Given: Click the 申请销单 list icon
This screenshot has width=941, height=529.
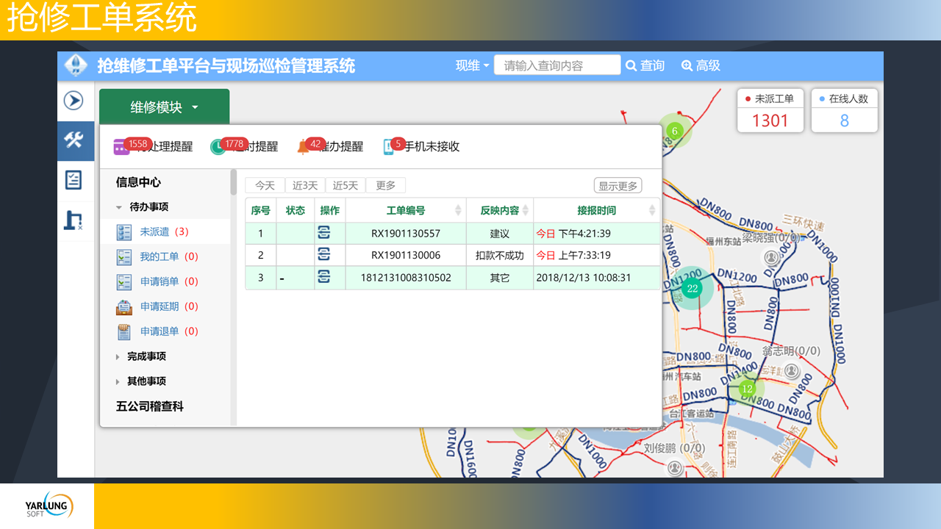Looking at the screenshot, I should 124,282.
